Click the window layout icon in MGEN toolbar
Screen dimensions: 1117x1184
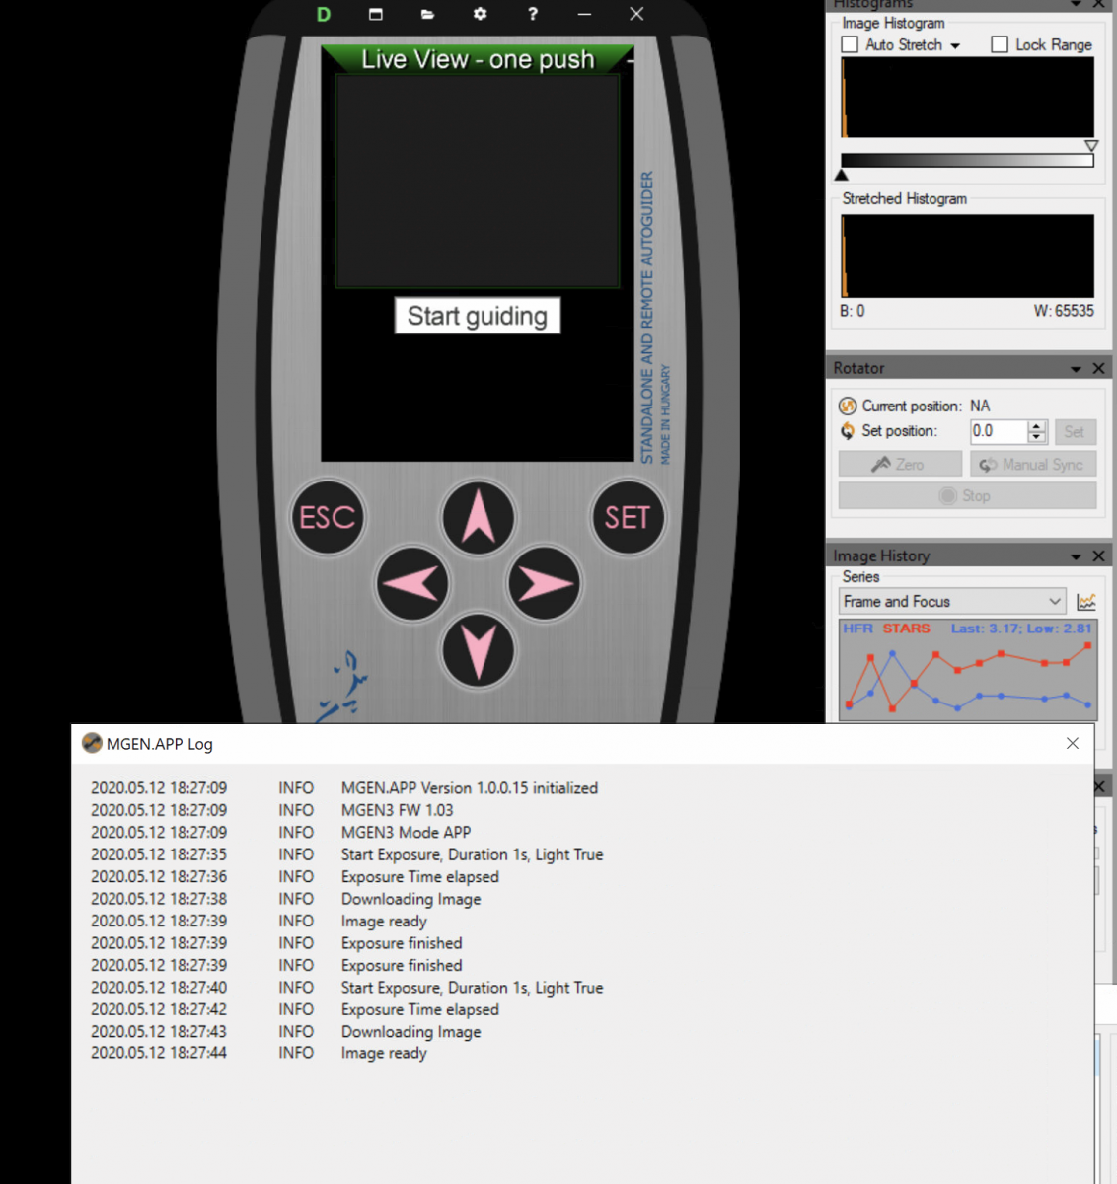pos(376,14)
